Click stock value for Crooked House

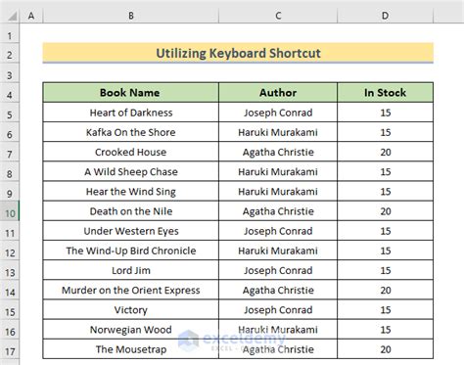386,152
